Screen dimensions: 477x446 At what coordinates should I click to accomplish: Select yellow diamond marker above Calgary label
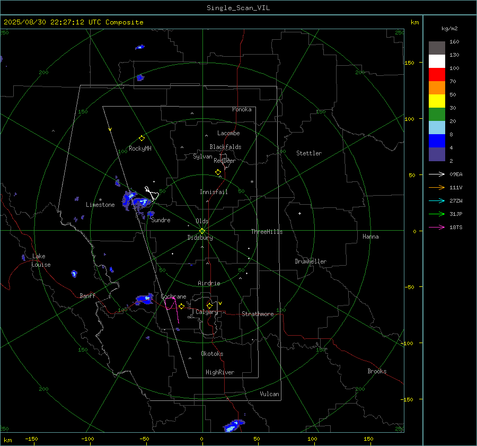[209, 305]
